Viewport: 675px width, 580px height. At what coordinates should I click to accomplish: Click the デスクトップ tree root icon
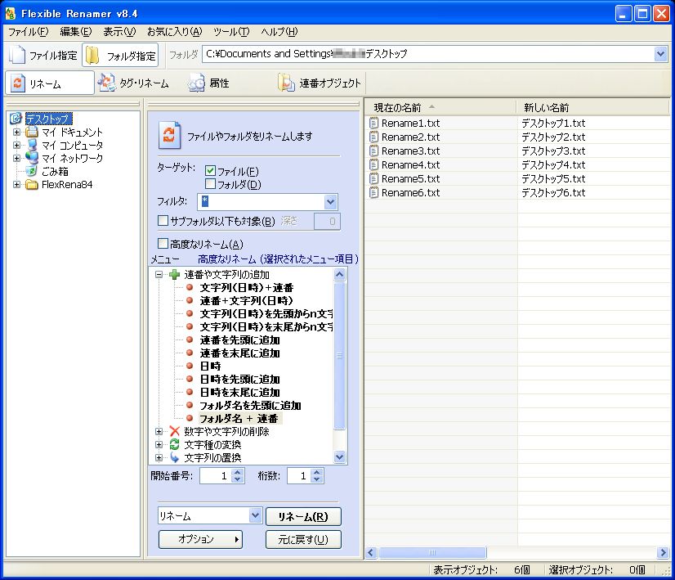click(16, 118)
